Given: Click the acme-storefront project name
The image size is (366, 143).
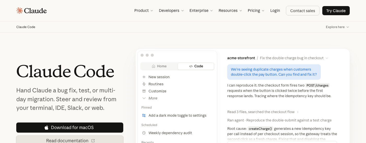Looking at the screenshot, I should click(x=241, y=58).
